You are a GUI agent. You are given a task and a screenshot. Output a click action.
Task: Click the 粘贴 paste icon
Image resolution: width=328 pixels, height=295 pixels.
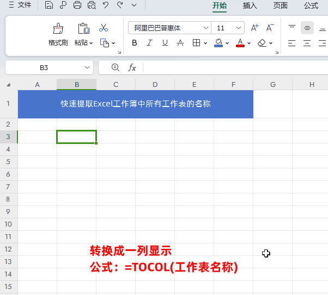(x=84, y=28)
